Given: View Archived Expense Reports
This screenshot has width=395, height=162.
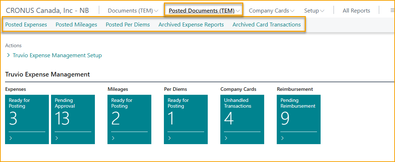Looking at the screenshot, I should pos(191,25).
